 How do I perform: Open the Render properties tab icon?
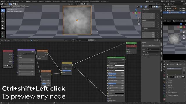(164, 64)
